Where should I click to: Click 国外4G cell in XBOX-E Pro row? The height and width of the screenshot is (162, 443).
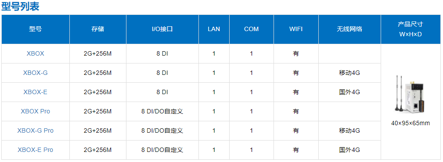349,150
